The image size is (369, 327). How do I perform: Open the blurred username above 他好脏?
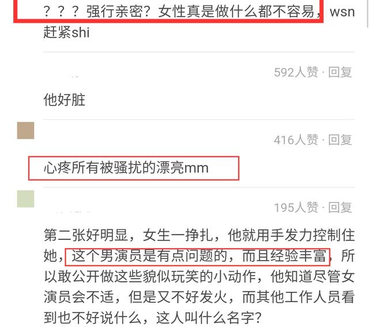(68, 76)
